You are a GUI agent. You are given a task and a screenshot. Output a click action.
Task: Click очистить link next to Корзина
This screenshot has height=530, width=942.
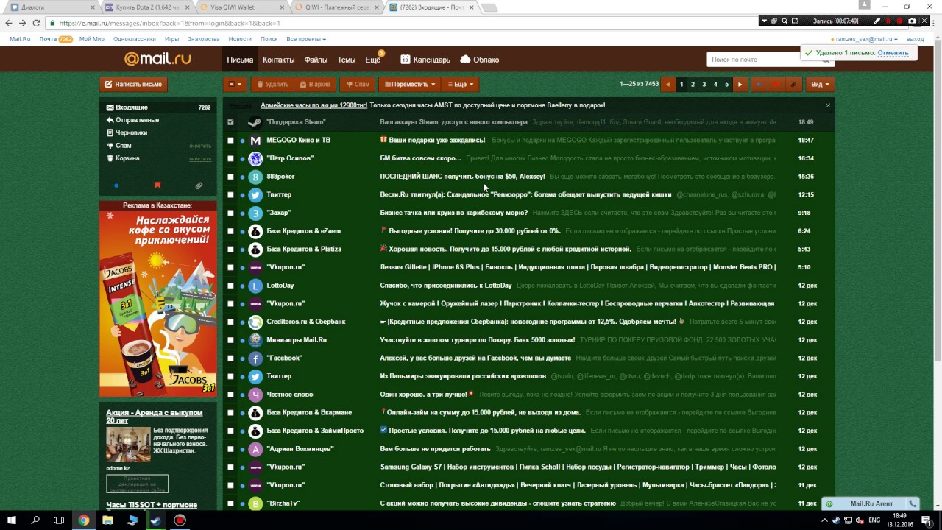[200, 158]
